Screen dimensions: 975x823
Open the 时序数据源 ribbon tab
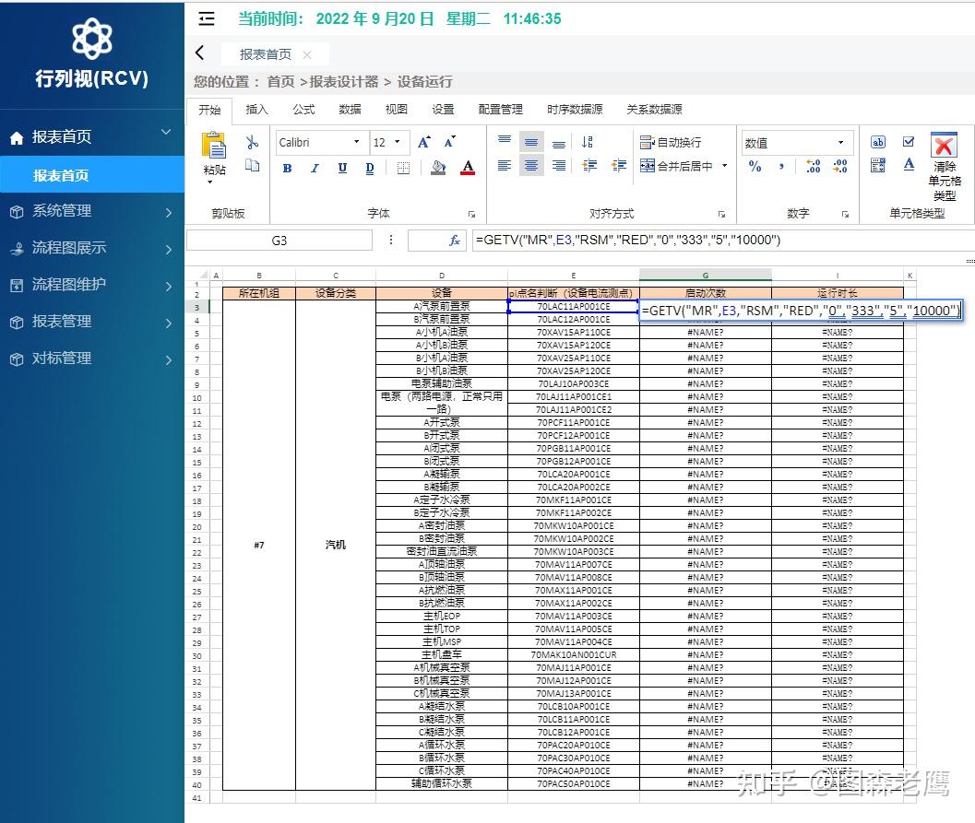coord(575,110)
